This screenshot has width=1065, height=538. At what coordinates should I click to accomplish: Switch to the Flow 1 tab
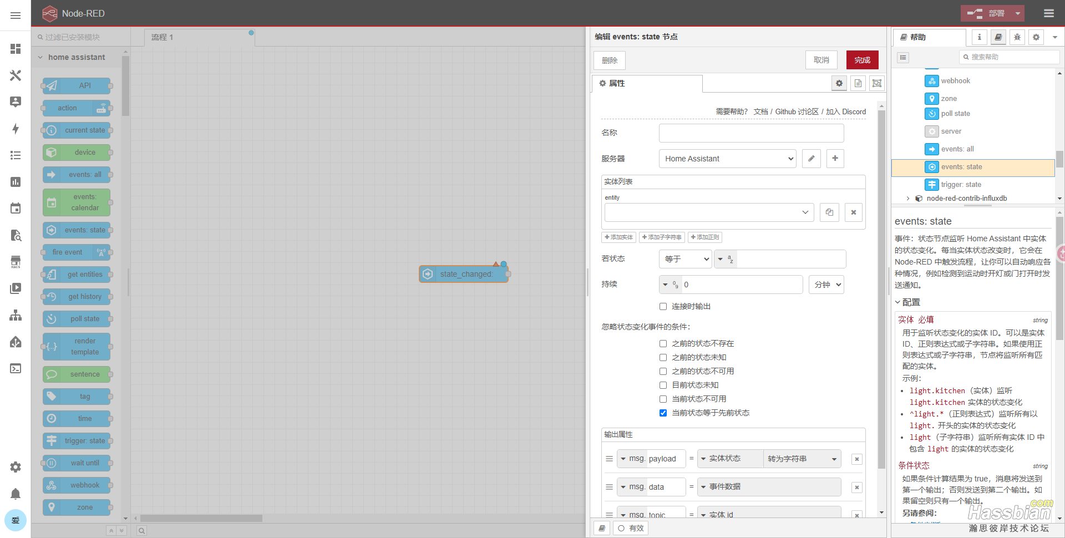pos(200,37)
